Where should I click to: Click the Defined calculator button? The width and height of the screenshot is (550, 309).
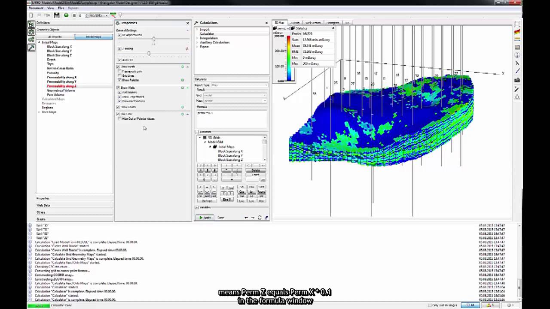(x=207, y=201)
